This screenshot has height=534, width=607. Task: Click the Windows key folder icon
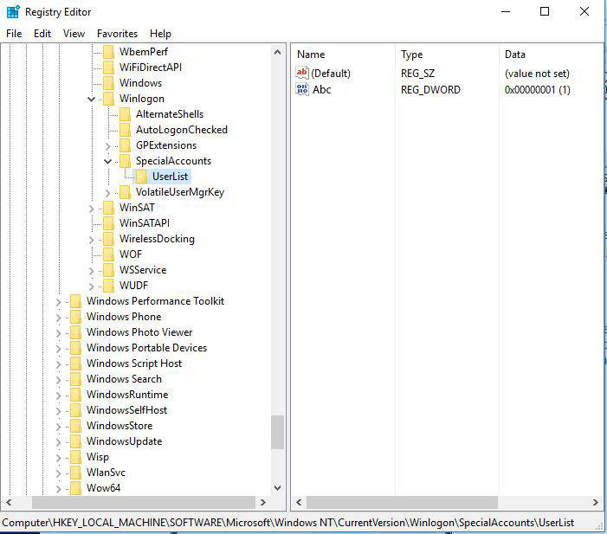(109, 83)
